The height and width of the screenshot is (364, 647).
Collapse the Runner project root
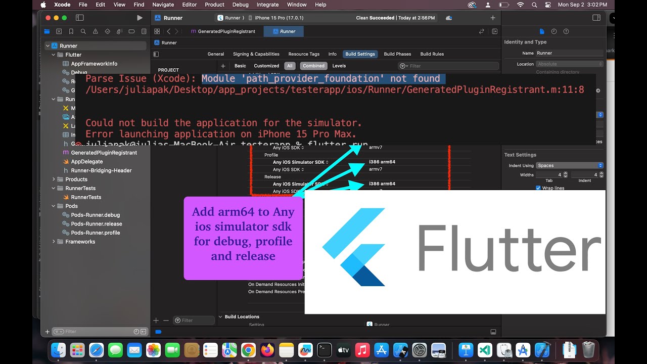pyautogui.click(x=48, y=45)
